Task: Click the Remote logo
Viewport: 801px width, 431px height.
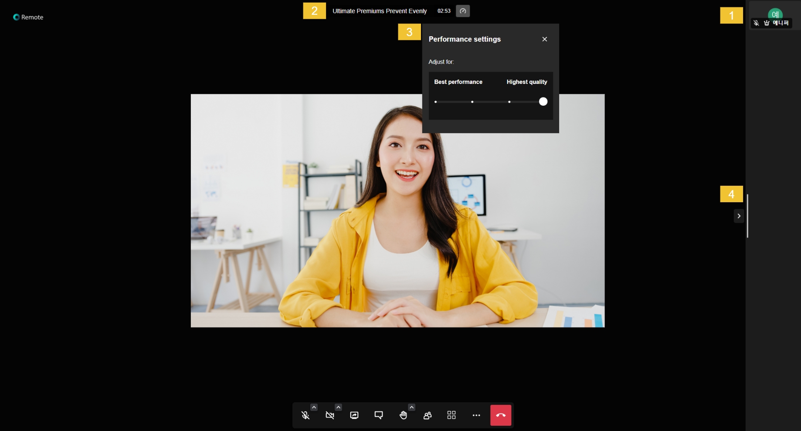Action: tap(28, 17)
